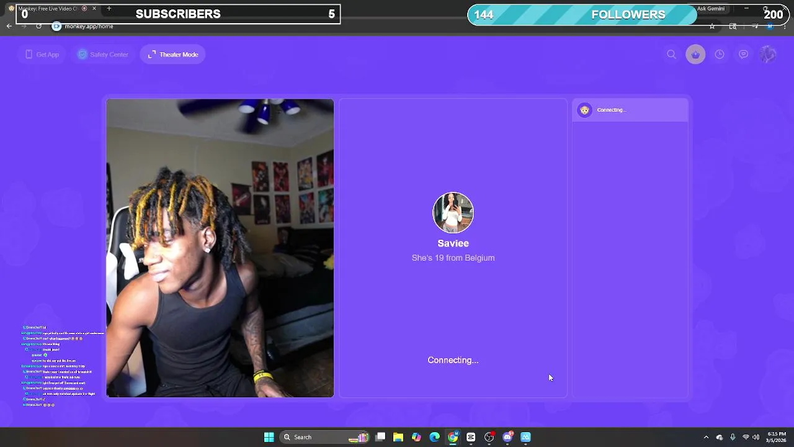This screenshot has width=794, height=447.
Task: Open volume control in tray
Action: click(x=756, y=437)
